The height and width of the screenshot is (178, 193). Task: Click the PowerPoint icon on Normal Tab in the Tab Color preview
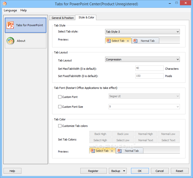point(119,151)
